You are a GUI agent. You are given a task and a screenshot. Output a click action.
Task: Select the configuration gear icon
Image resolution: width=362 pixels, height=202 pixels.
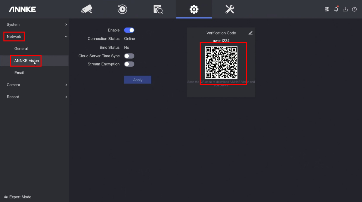point(194,9)
